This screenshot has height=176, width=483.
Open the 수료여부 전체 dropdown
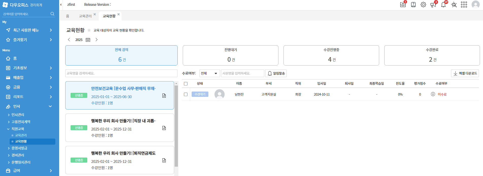pyautogui.click(x=209, y=73)
